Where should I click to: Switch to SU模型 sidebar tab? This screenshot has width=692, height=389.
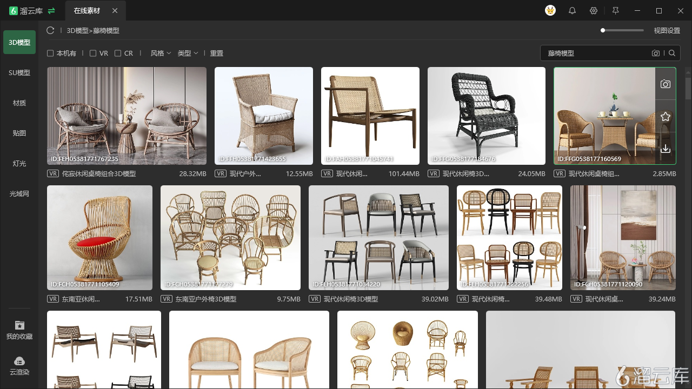19,72
